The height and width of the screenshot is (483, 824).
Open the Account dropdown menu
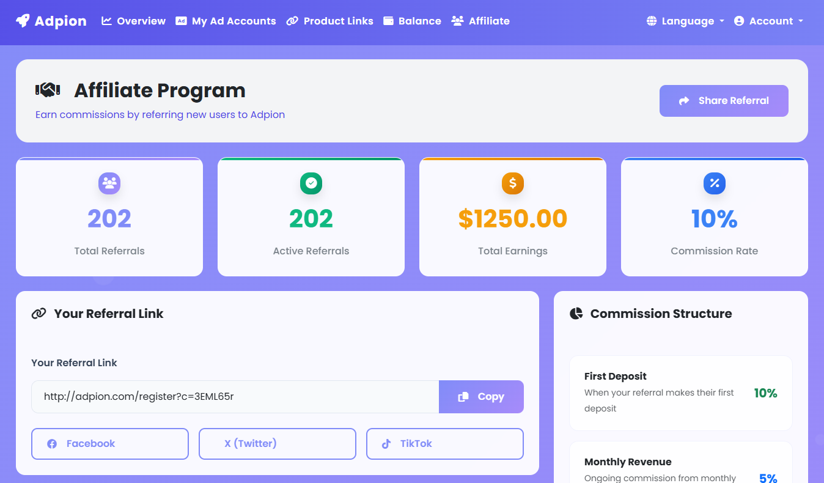pos(768,21)
